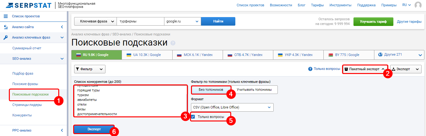Click the blue Экспорт button below list

coord(94,129)
